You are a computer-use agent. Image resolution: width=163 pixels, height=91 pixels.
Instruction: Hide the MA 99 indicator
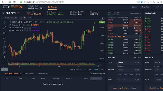25,30
